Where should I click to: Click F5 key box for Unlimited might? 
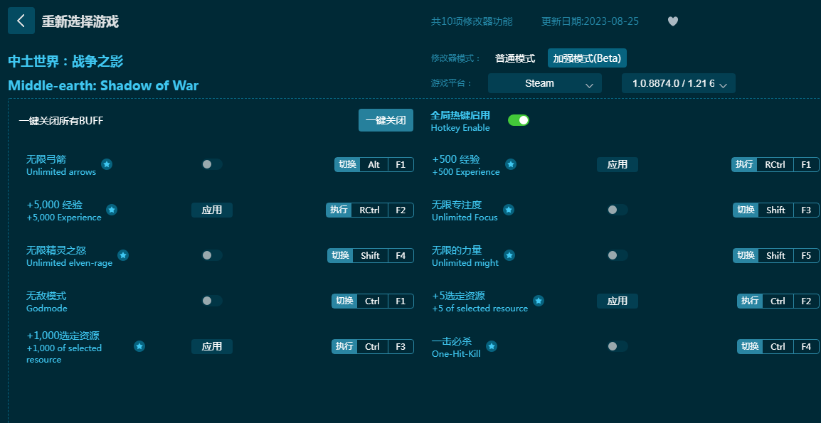806,255
